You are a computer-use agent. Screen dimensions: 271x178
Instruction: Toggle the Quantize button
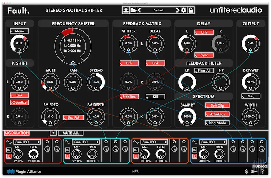click(19, 102)
